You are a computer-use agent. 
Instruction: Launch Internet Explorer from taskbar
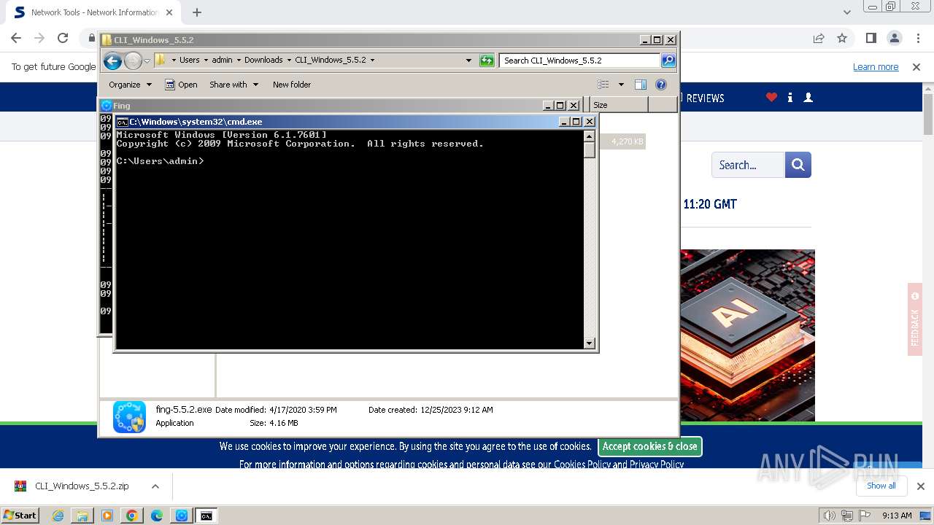[58, 516]
